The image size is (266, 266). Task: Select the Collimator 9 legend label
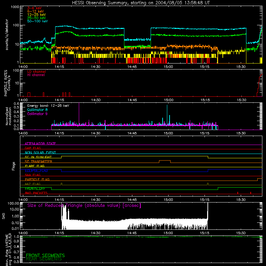click(x=37, y=114)
